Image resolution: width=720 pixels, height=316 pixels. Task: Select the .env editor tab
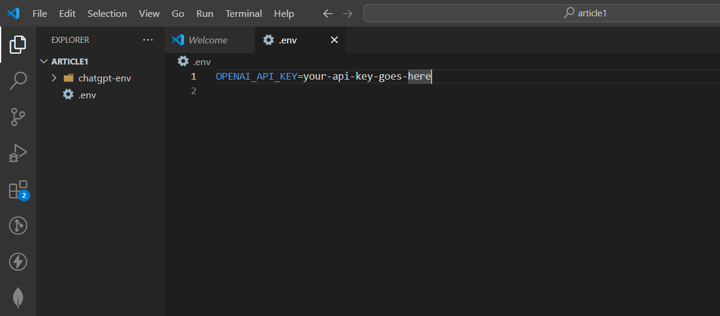(300, 40)
